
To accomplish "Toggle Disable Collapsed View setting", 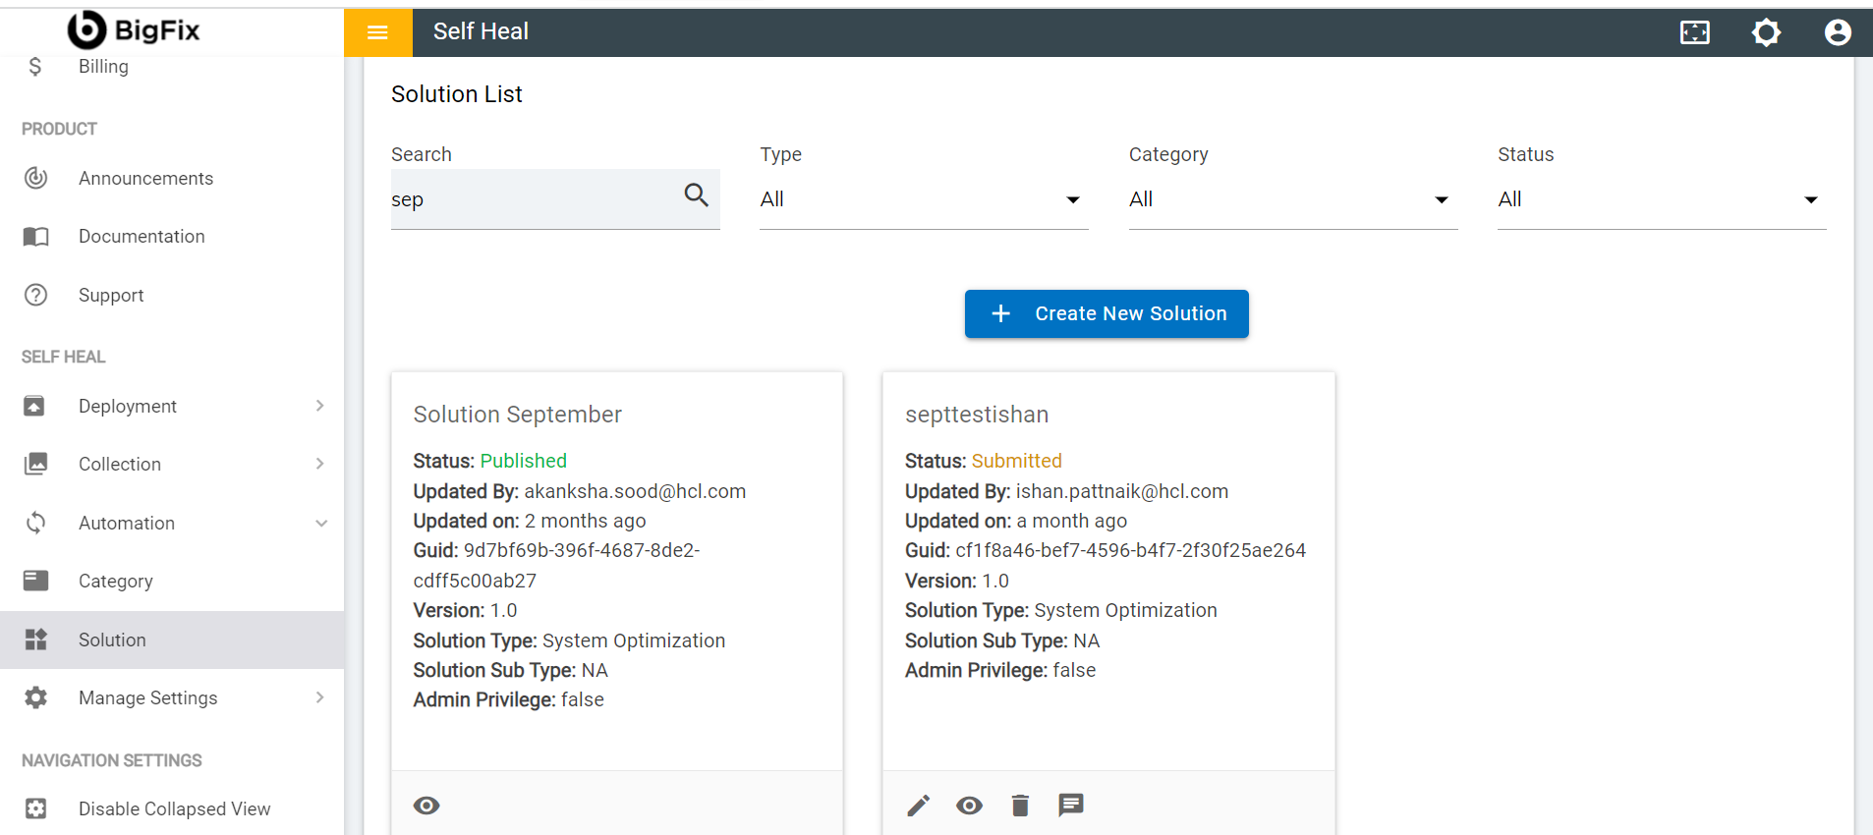I will (x=174, y=808).
